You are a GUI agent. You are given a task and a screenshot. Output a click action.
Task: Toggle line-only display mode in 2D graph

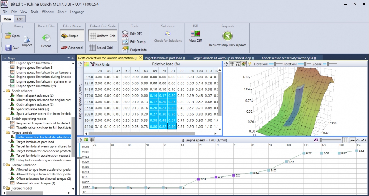358,140
